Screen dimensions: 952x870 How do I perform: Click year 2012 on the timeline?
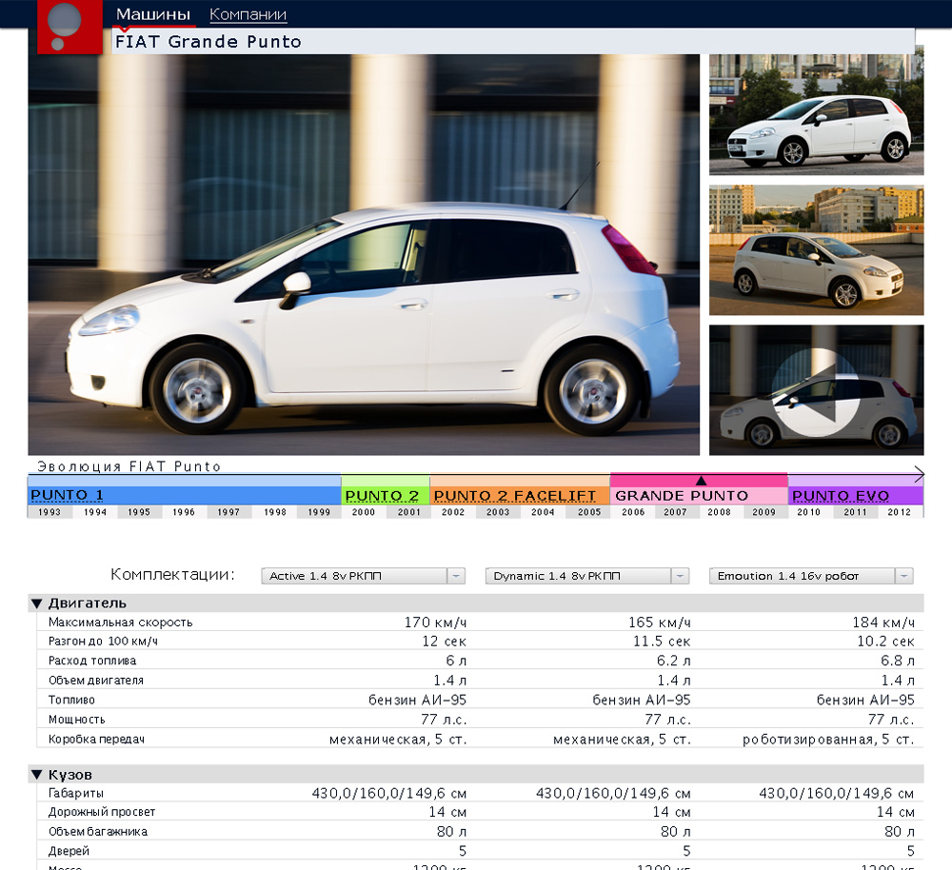[899, 512]
